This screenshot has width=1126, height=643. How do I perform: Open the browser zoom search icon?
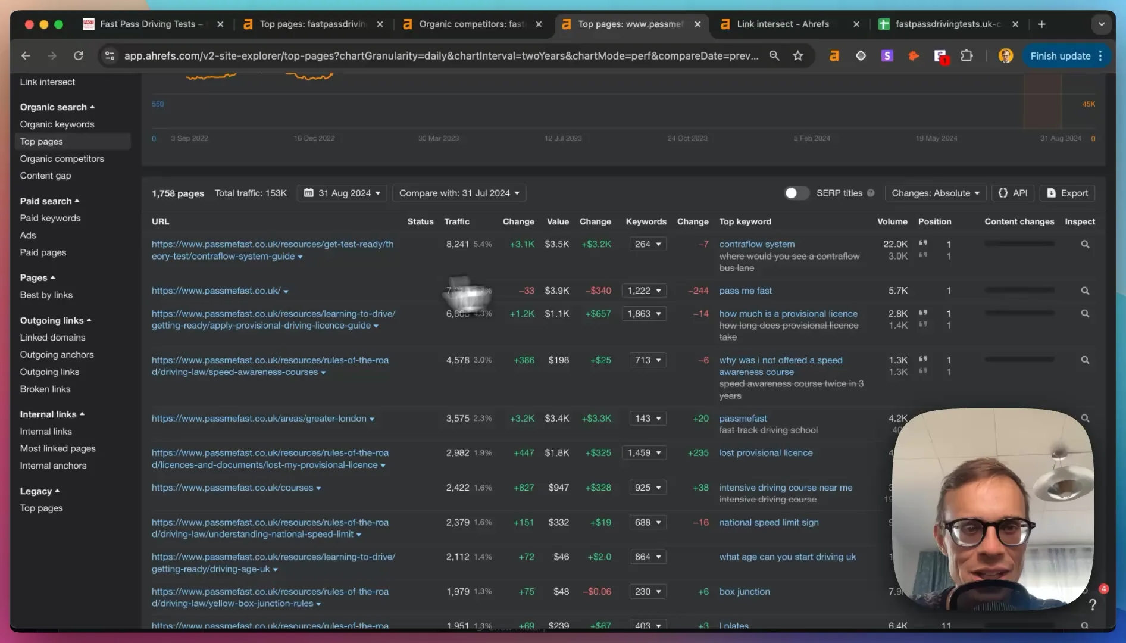(774, 56)
